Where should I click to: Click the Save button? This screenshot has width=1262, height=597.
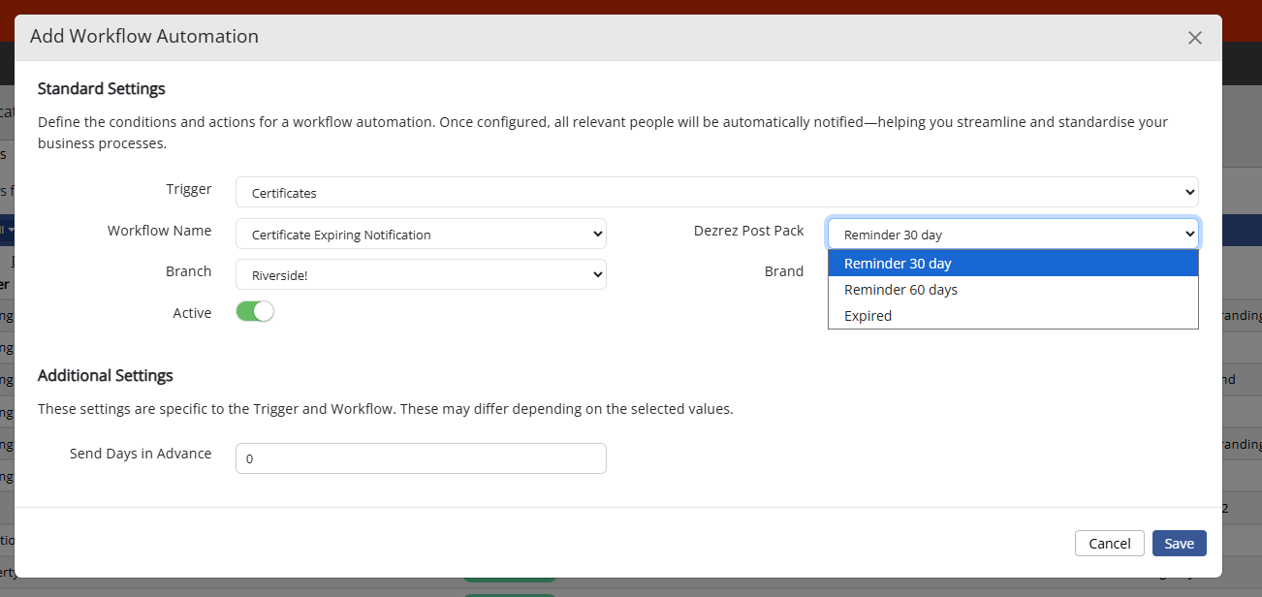[x=1179, y=543]
